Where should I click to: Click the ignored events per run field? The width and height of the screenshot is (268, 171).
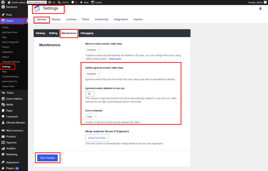coord(90,94)
